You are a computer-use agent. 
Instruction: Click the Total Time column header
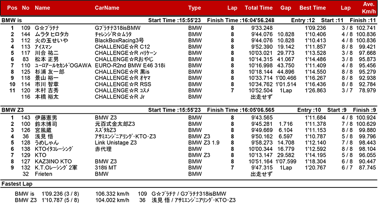pyautogui.click(x=258, y=8)
